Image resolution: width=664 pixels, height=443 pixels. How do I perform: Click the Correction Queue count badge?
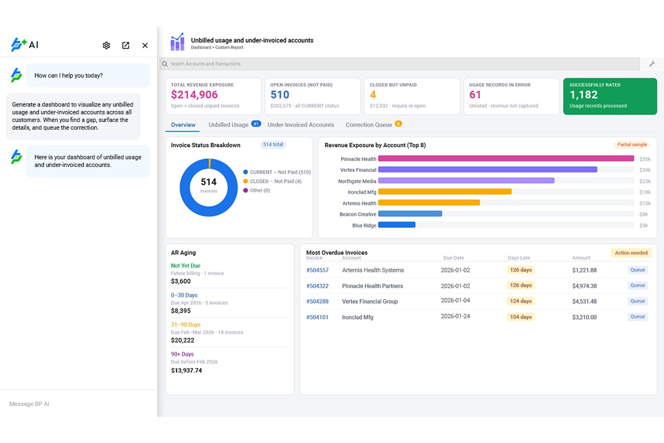[x=398, y=124]
